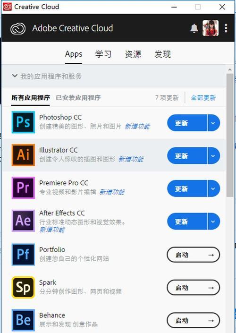Click the Photoshop CC app name
The width and height of the screenshot is (236, 333).
tap(60, 117)
